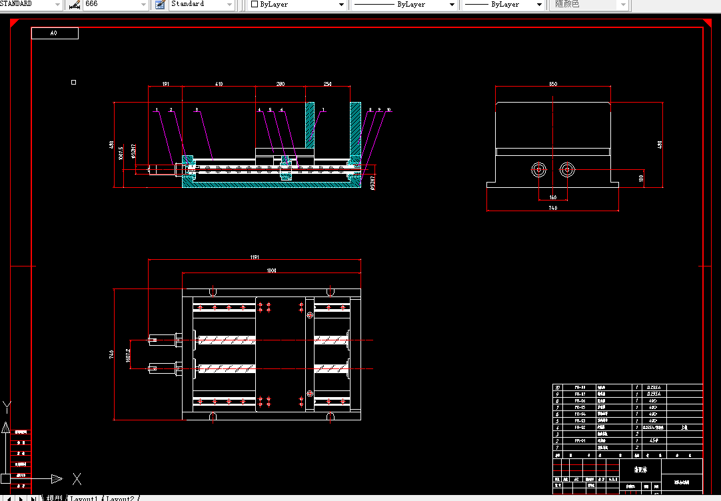Select the 1191 overall length dimension
The width and height of the screenshot is (721, 501).
tap(255, 257)
